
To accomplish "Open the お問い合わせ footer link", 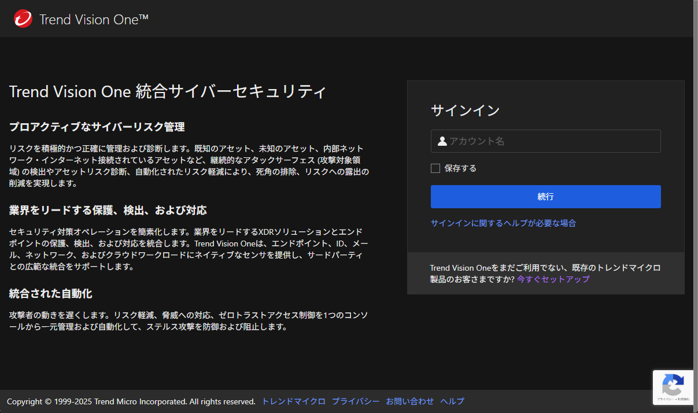I will click(411, 401).
